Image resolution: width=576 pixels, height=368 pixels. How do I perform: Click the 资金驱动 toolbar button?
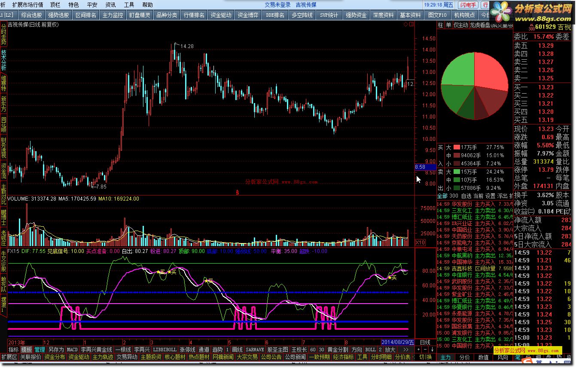pyautogui.click(x=221, y=15)
